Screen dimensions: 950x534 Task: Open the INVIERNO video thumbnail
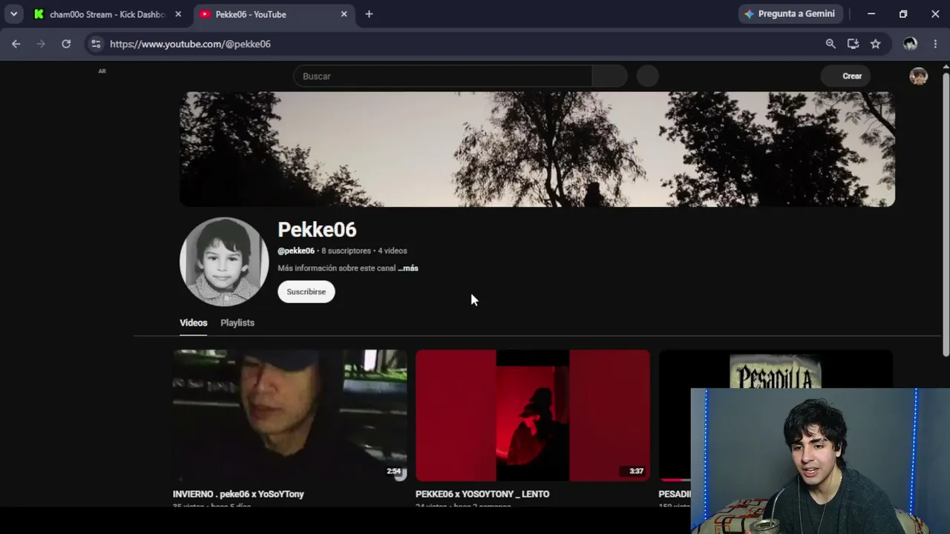289,415
